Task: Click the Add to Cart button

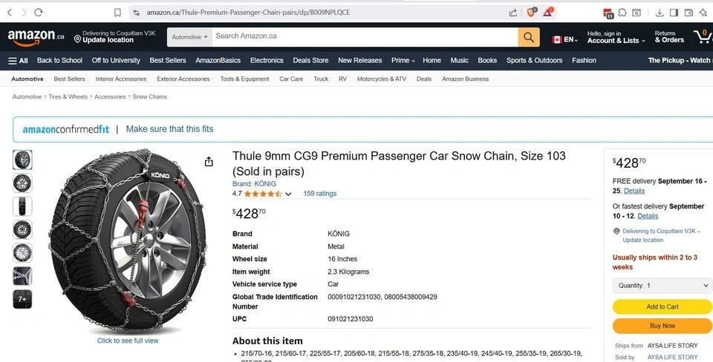Action: [662, 306]
